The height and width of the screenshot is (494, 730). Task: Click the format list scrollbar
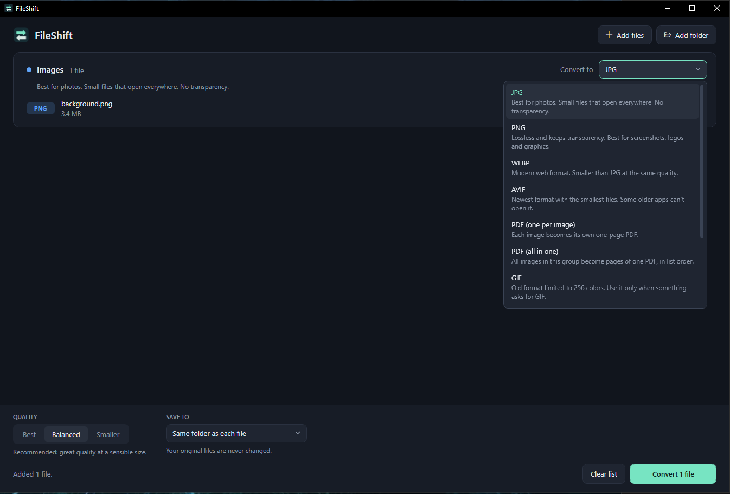pyautogui.click(x=702, y=161)
